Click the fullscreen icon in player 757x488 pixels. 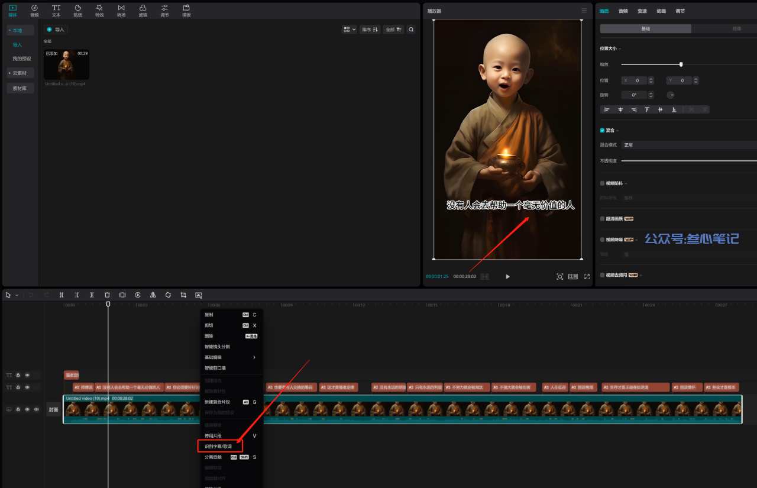tap(587, 276)
